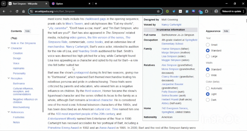Open the Chrome profile avatar
Viewport: 247px width, 131px height.
216,11
